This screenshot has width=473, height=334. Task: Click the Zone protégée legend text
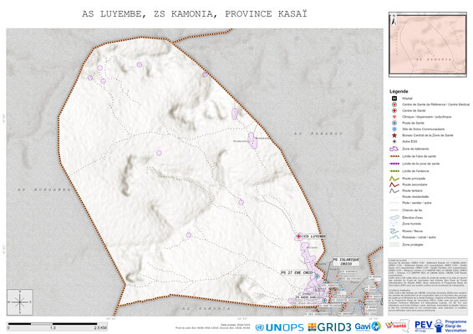click(413, 245)
